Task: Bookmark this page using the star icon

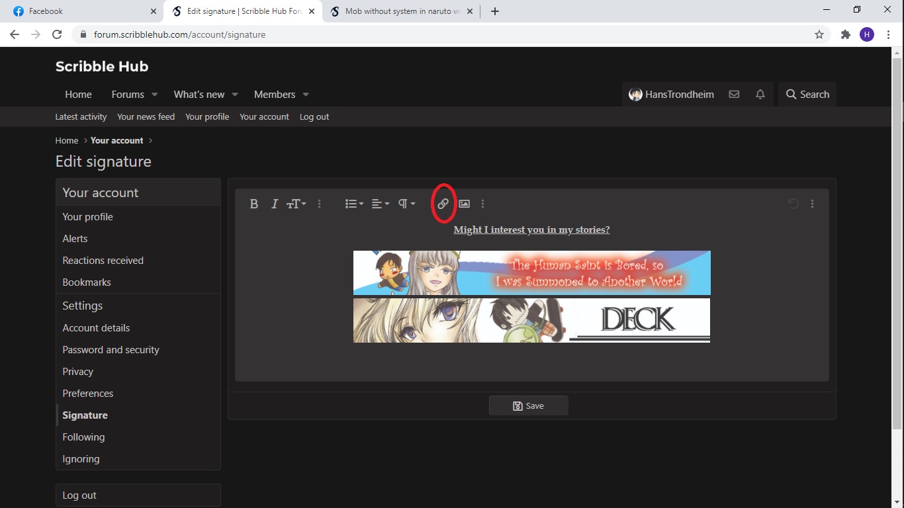Action: click(819, 34)
